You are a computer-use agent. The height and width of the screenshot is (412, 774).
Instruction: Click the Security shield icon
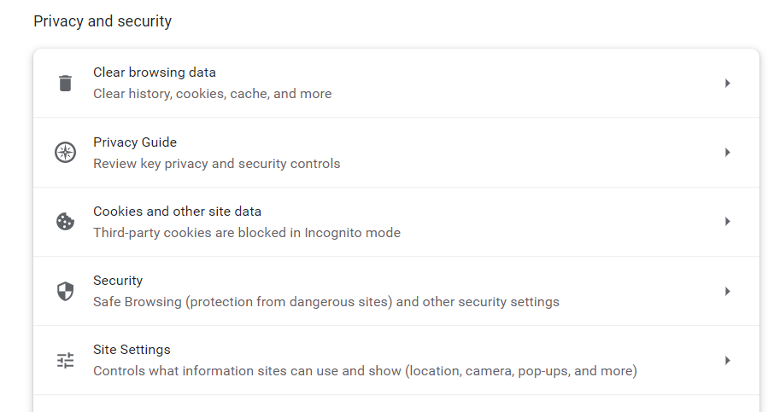click(x=66, y=292)
